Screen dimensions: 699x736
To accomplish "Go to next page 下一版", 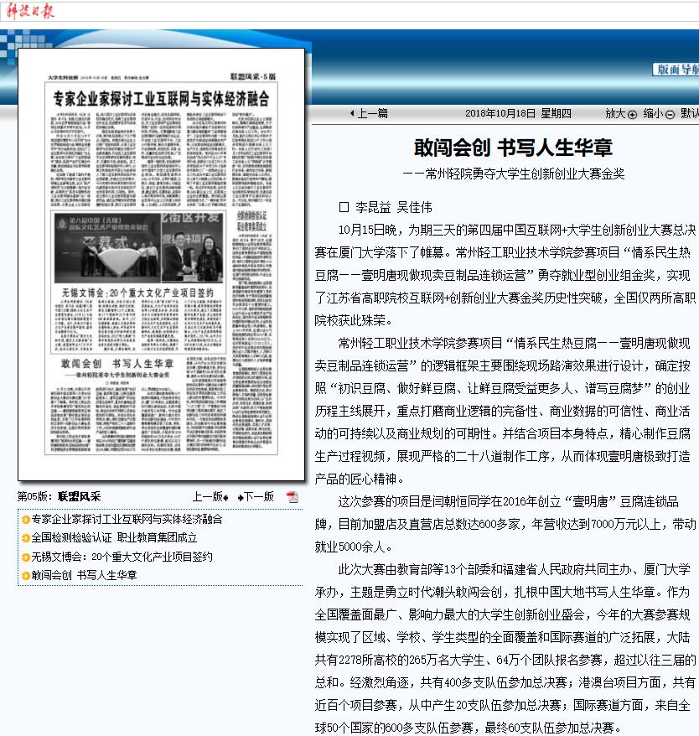I will (x=256, y=496).
